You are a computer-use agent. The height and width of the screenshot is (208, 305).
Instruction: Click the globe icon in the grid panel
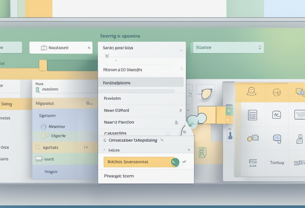(277, 92)
